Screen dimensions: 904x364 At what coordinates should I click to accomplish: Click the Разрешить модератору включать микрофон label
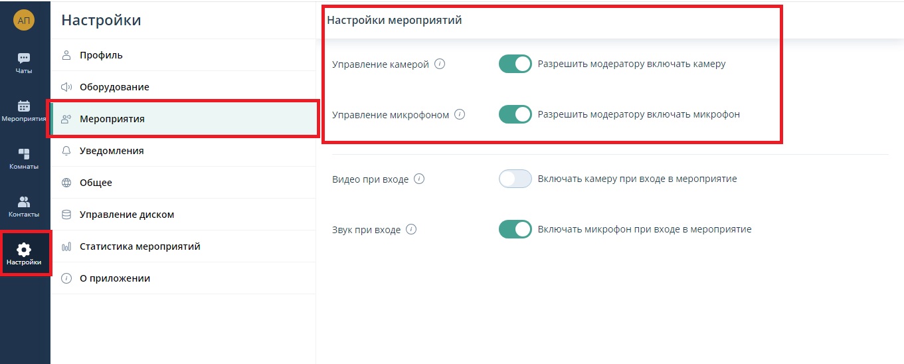click(639, 114)
